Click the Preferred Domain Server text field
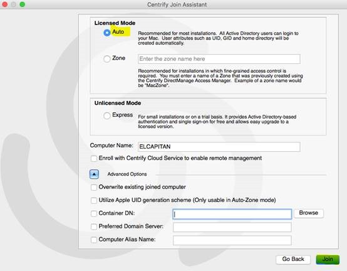Screen dimensions: 347x271 (x=232, y=227)
